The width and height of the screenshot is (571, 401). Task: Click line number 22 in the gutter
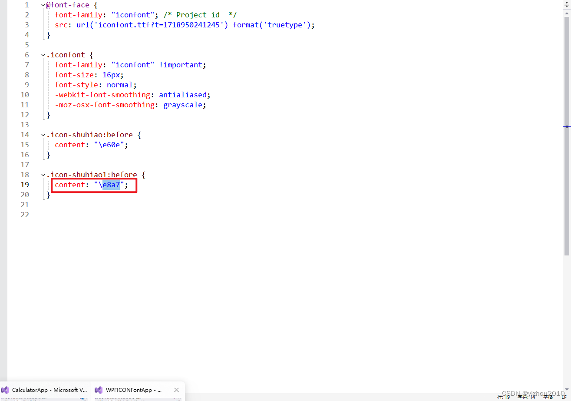[x=24, y=215]
